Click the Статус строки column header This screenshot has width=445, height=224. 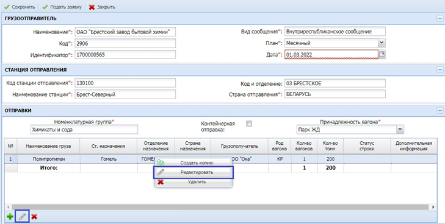(x=367, y=146)
